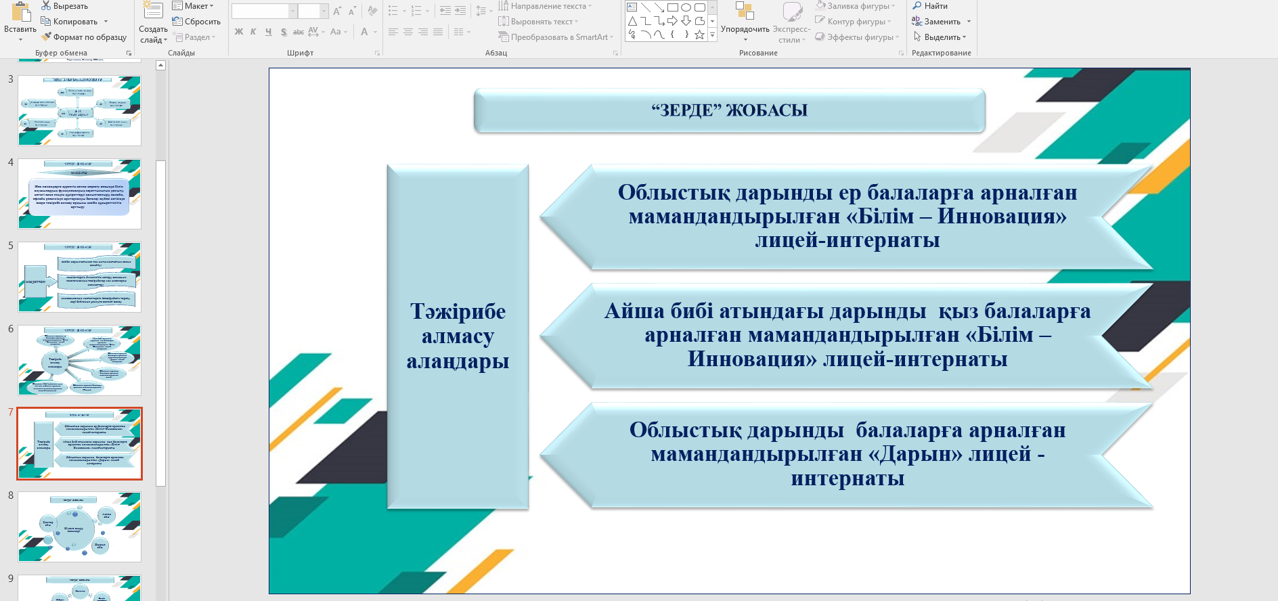The width and height of the screenshot is (1278, 601).
Task: Reset slide layout with Сбросить
Action: [196, 22]
